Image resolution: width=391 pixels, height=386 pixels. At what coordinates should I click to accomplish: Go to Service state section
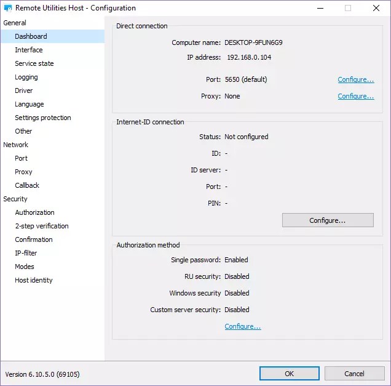coord(34,63)
